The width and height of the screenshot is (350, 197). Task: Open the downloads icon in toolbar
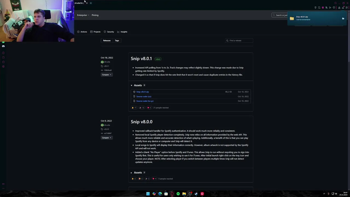coord(343,8)
